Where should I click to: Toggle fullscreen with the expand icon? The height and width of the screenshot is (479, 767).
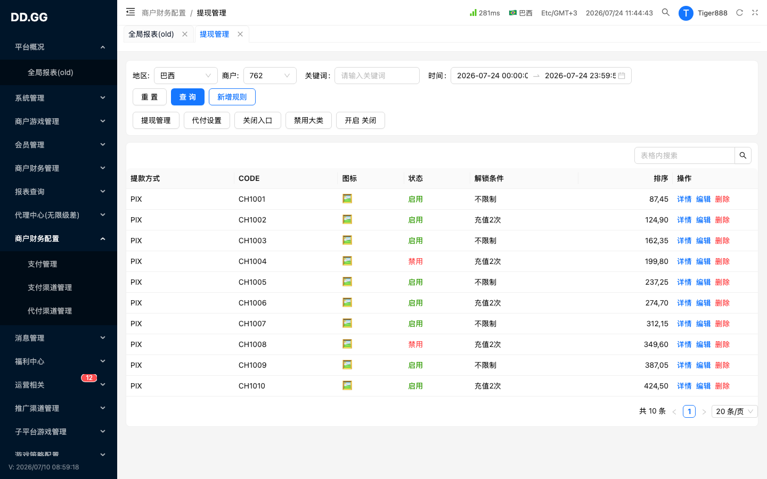[755, 13]
